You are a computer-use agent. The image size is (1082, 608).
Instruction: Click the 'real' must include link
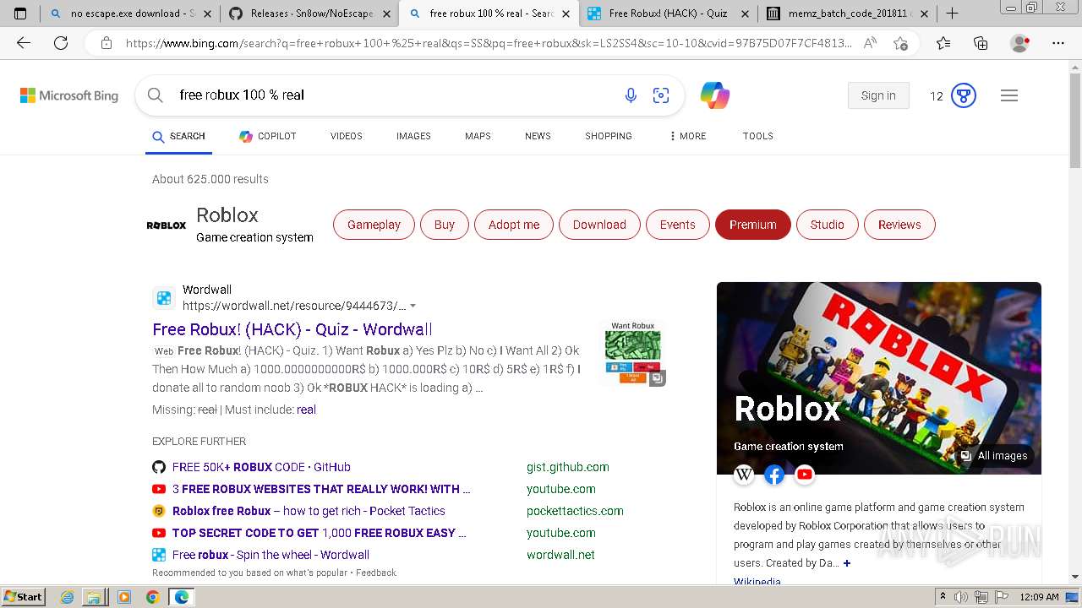(306, 410)
